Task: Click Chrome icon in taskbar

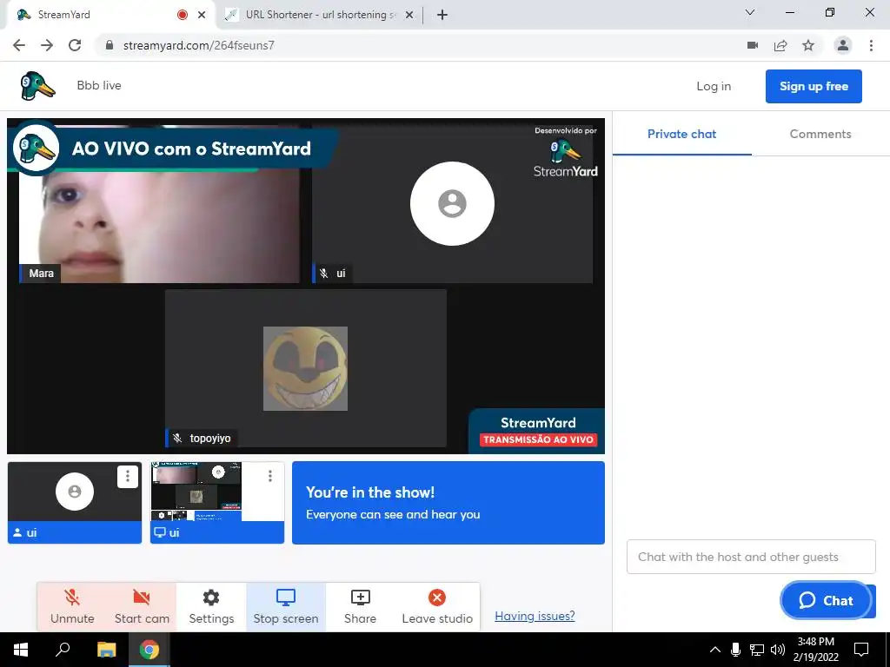Action: [149, 650]
